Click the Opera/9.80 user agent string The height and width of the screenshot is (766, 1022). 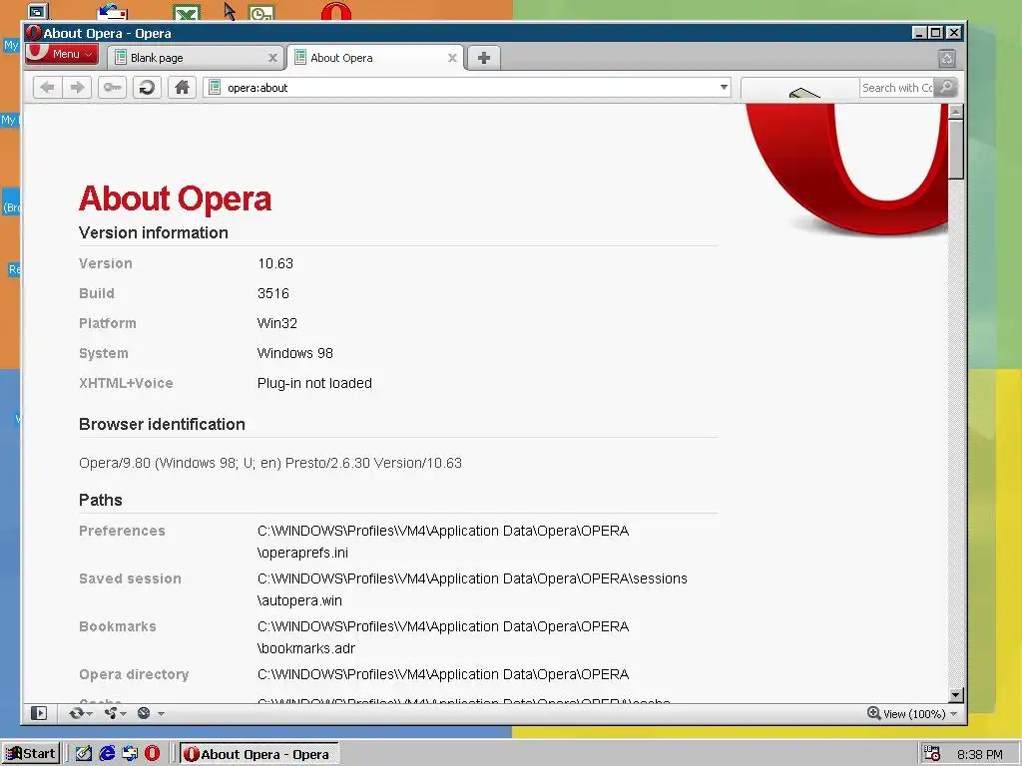pos(269,463)
